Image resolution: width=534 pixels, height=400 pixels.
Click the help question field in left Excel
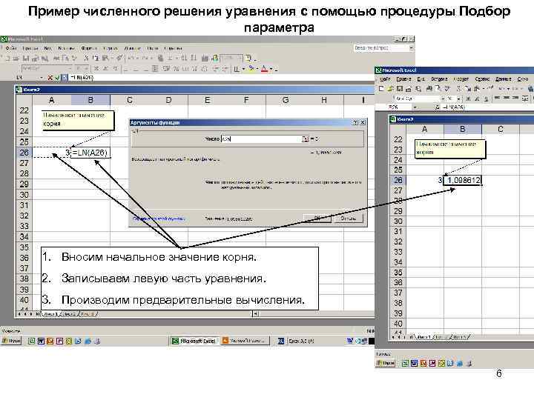[x=383, y=48]
